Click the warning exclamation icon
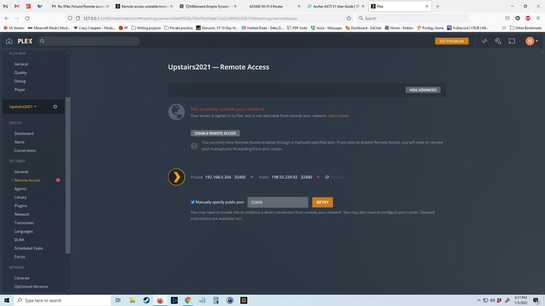 pyautogui.click(x=194, y=146)
